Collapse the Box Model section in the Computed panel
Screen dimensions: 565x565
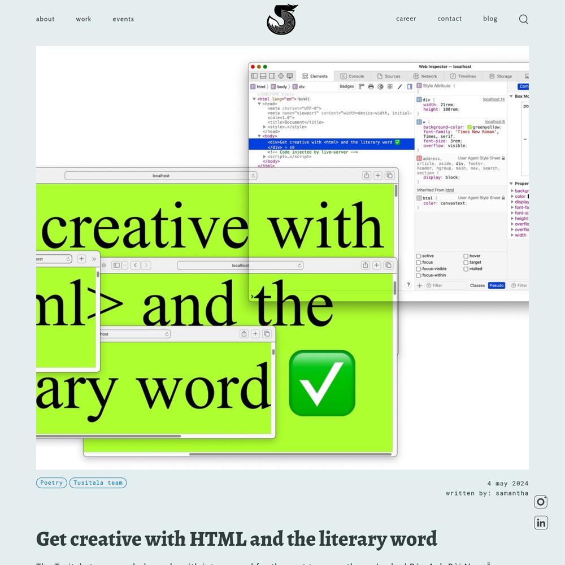click(511, 96)
